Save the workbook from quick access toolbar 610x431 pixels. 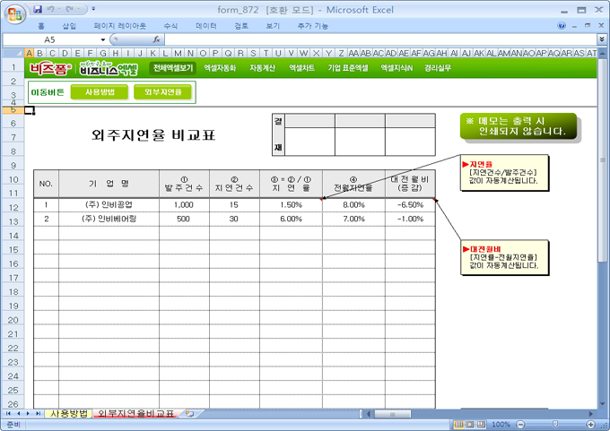click(x=38, y=9)
